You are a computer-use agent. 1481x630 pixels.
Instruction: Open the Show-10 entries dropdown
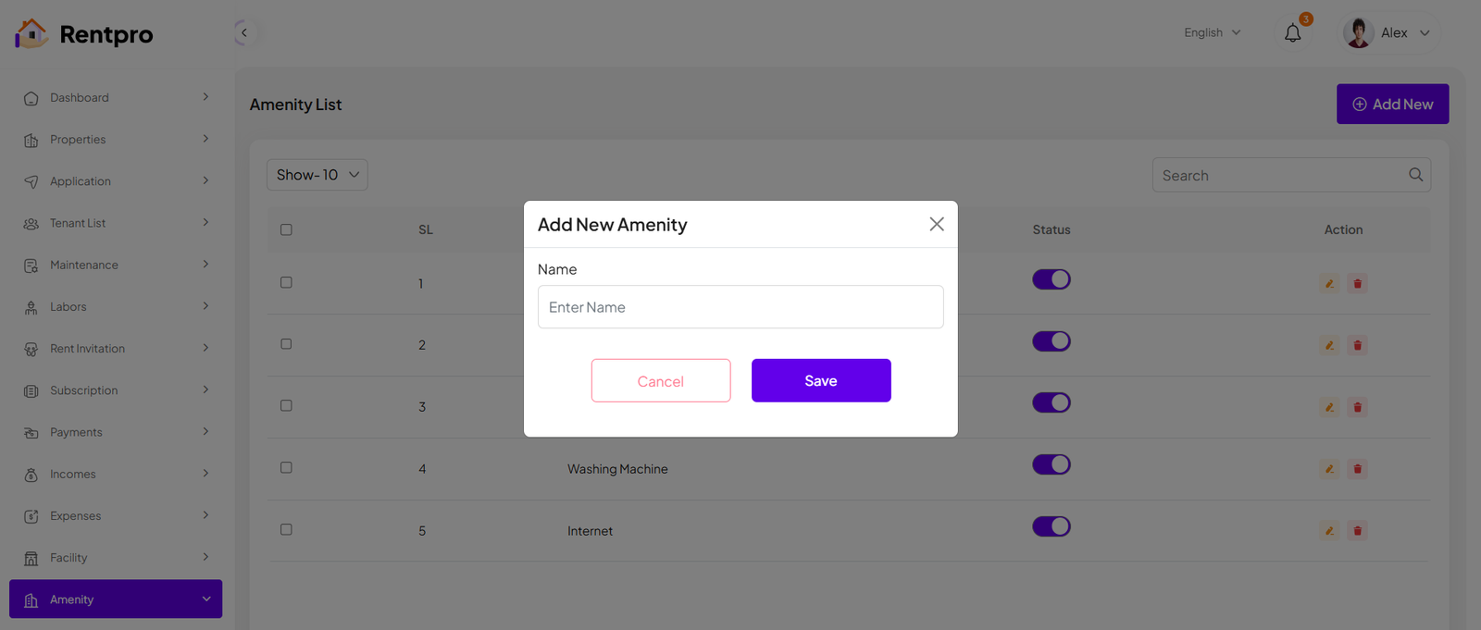click(x=317, y=175)
